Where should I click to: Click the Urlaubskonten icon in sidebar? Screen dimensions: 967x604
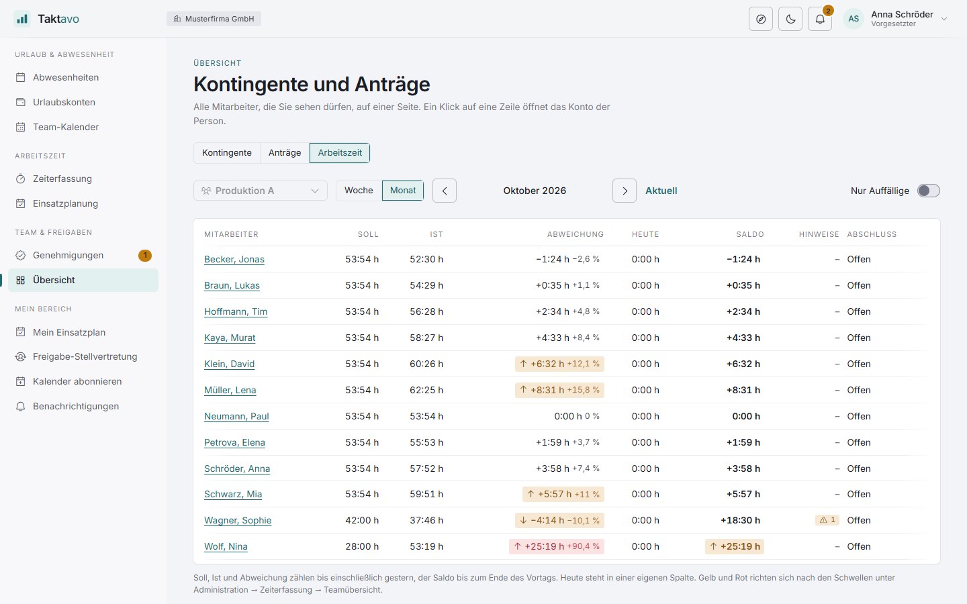21,102
